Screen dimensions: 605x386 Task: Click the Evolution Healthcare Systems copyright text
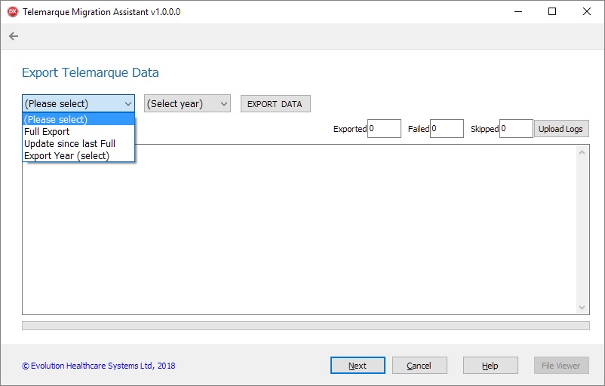pos(98,366)
